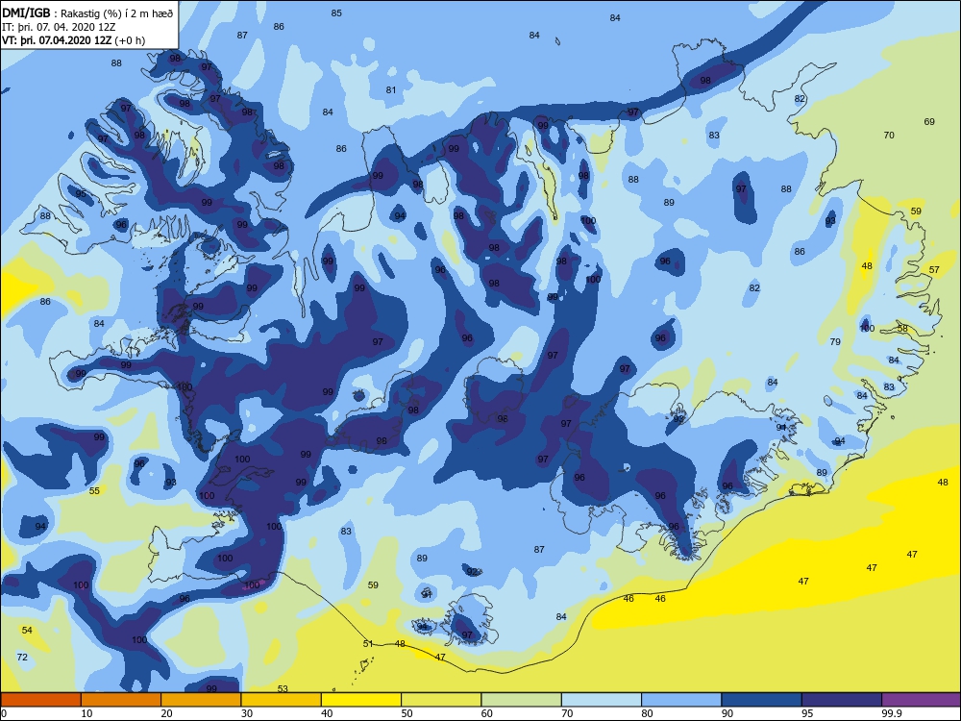The image size is (961, 721).
Task: Click the map humidity value '81'
Action: pyautogui.click(x=391, y=90)
